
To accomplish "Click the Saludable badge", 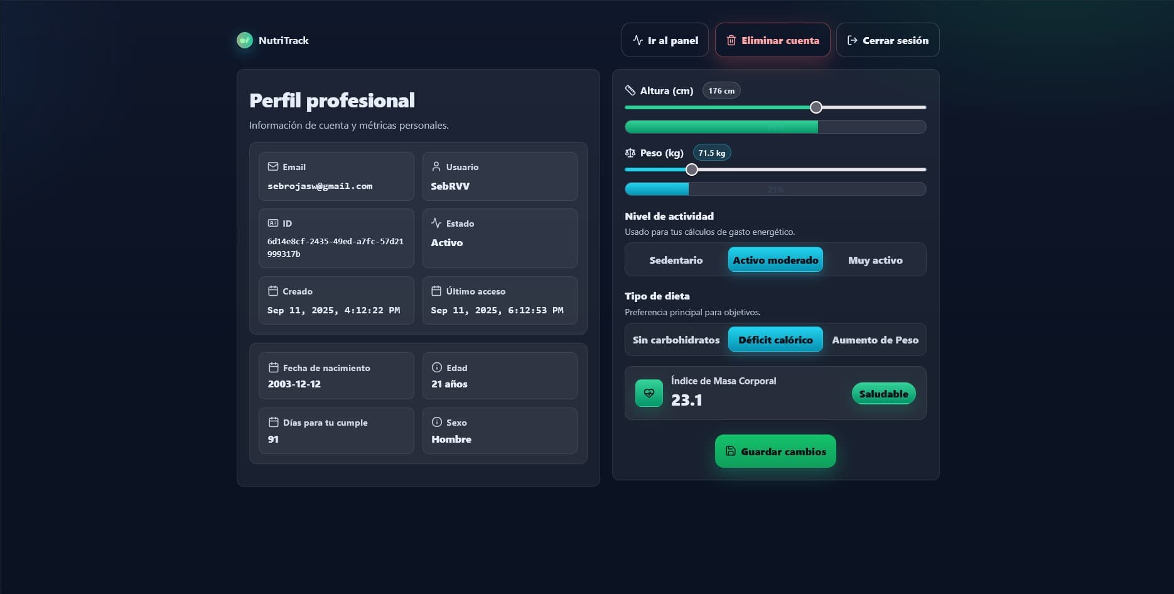I will [883, 393].
